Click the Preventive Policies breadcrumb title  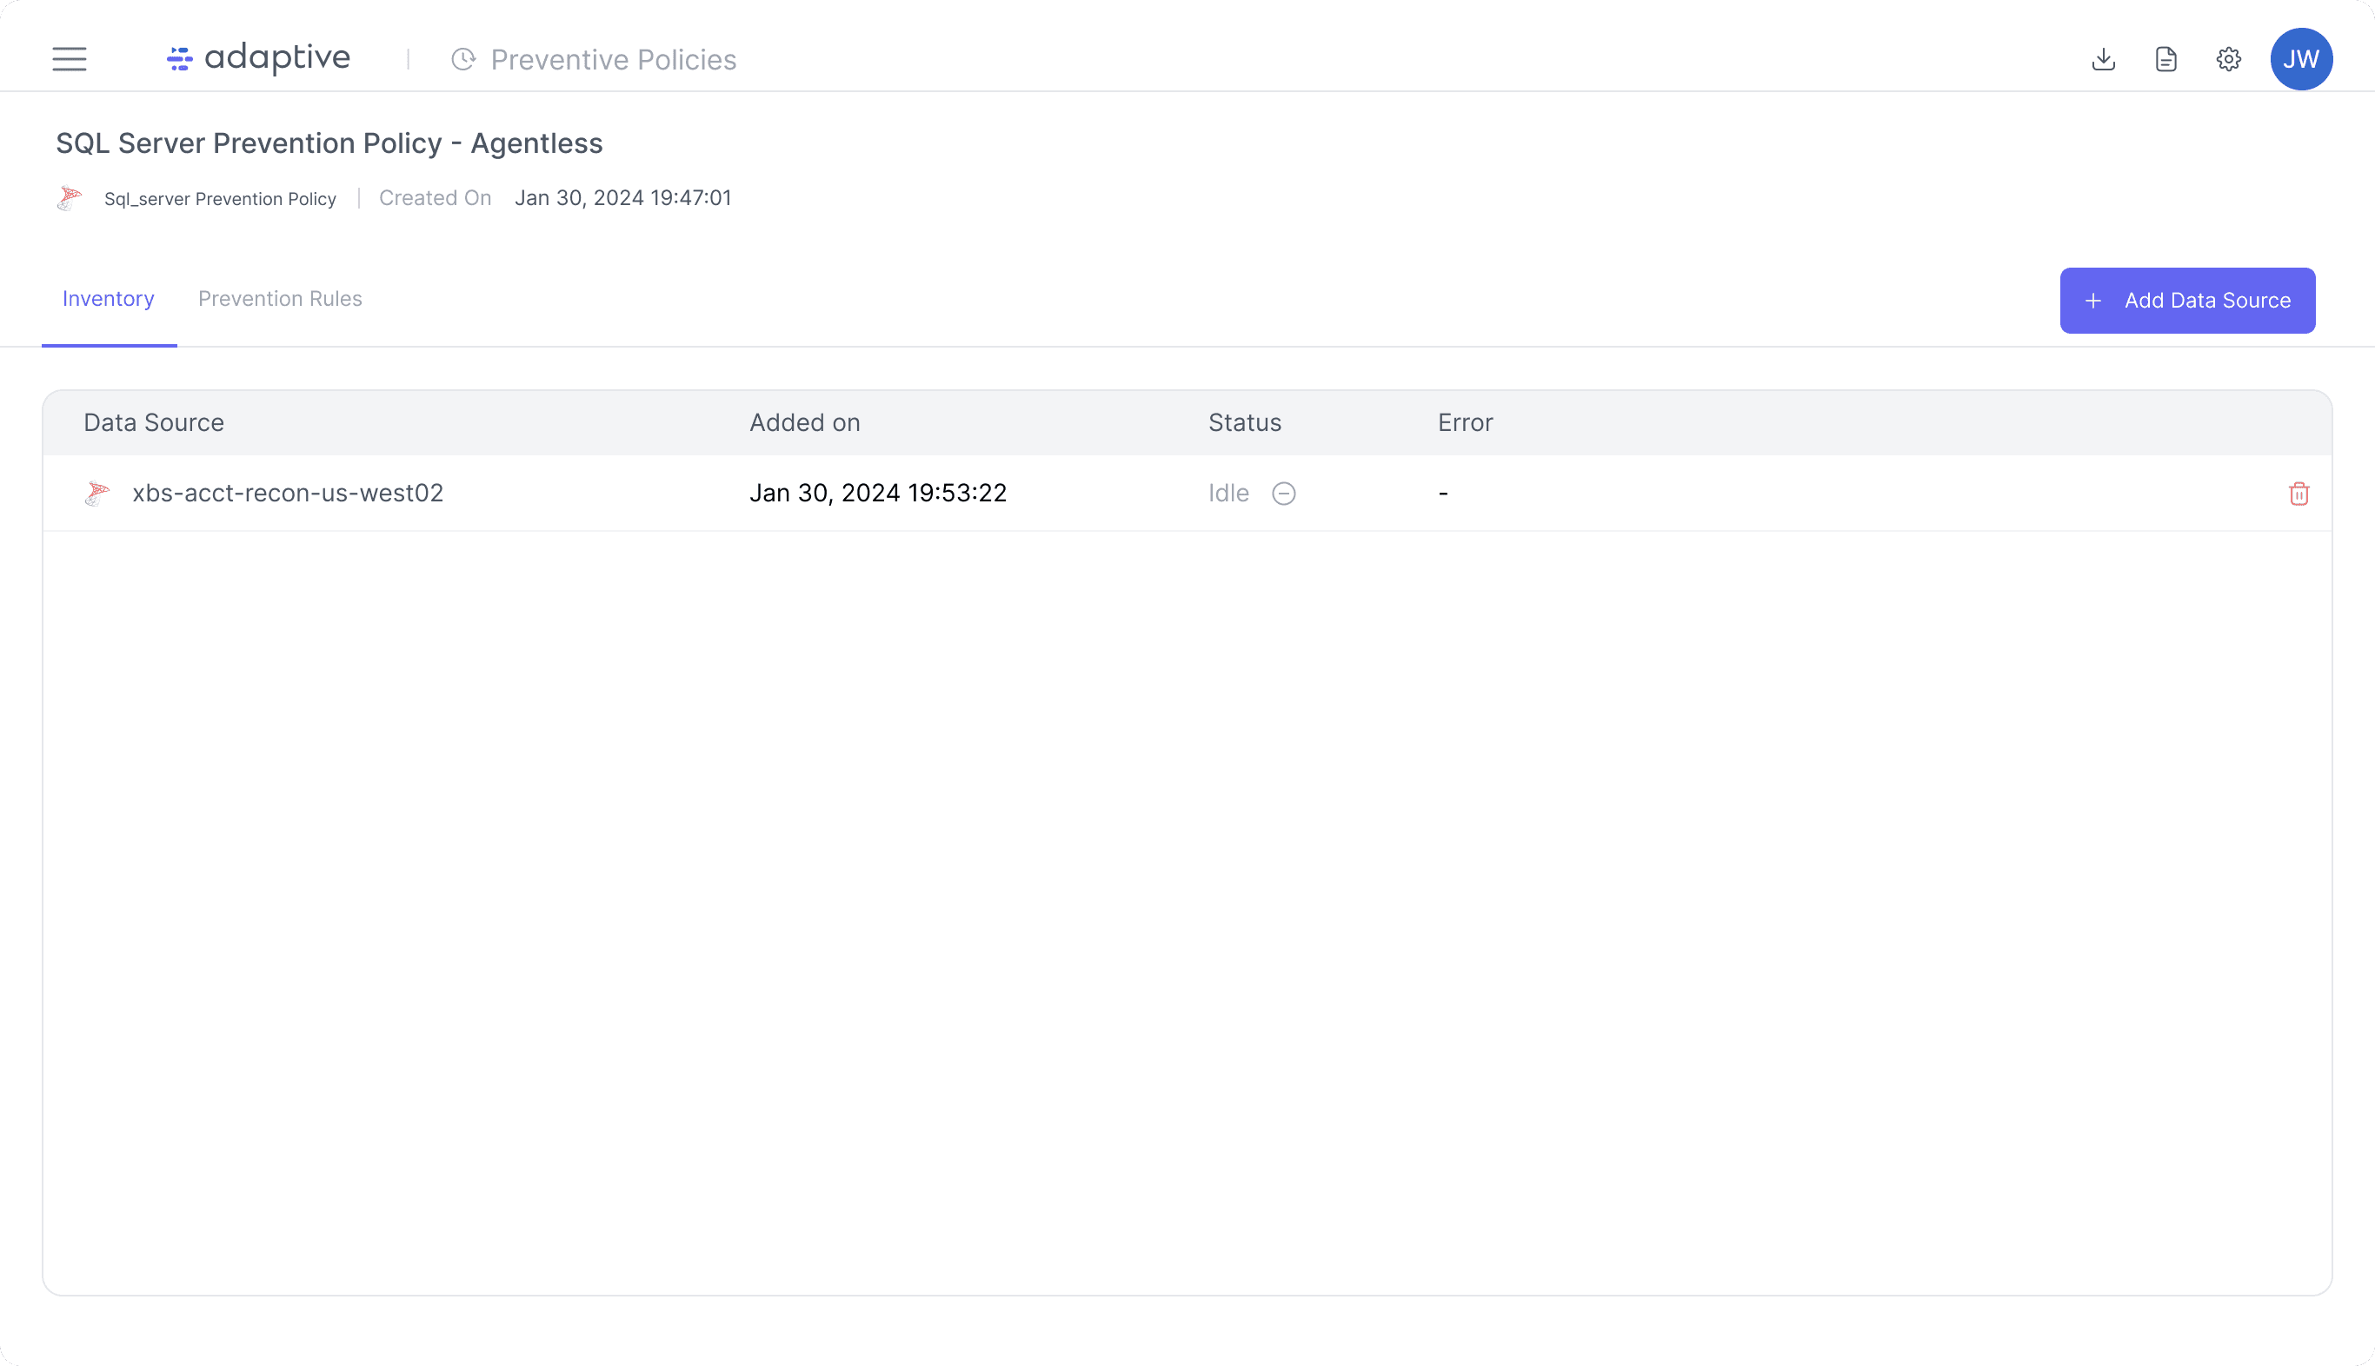point(614,60)
